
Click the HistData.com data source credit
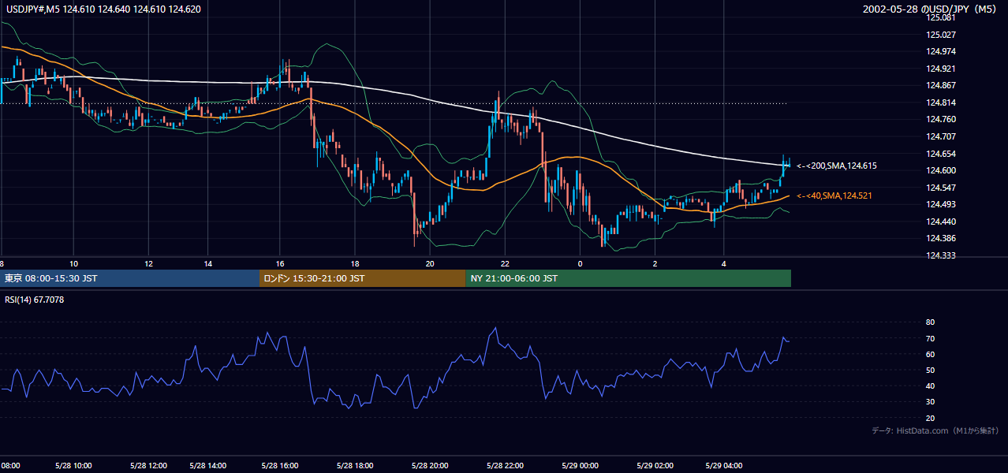(935, 430)
